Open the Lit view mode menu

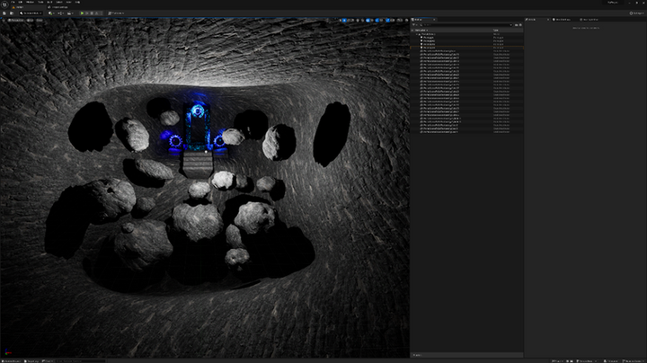pyautogui.click(x=31, y=20)
